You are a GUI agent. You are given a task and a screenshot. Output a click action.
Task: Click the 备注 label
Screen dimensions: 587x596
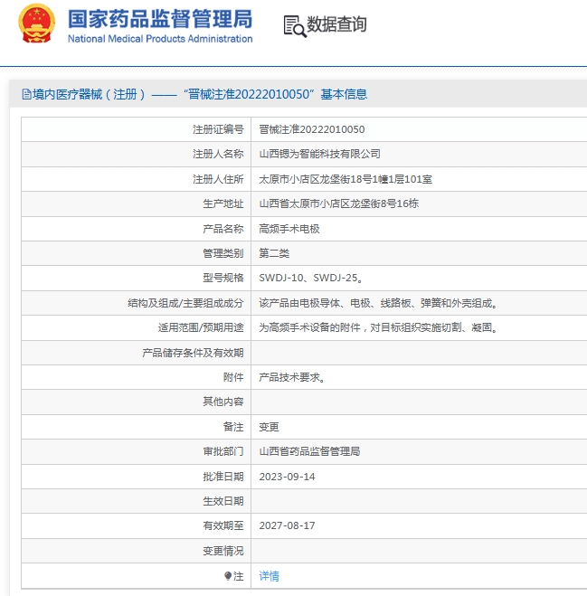tap(233, 427)
